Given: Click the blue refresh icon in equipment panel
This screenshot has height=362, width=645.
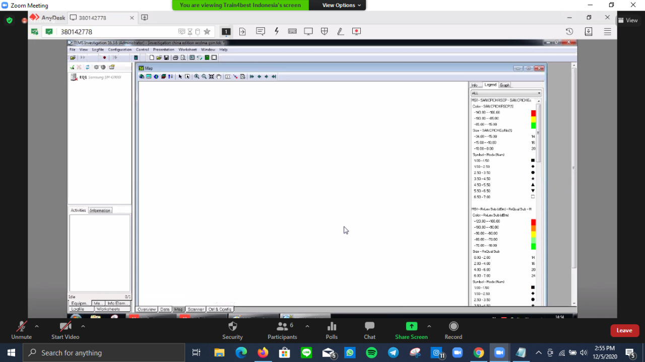Looking at the screenshot, I should pos(87,67).
